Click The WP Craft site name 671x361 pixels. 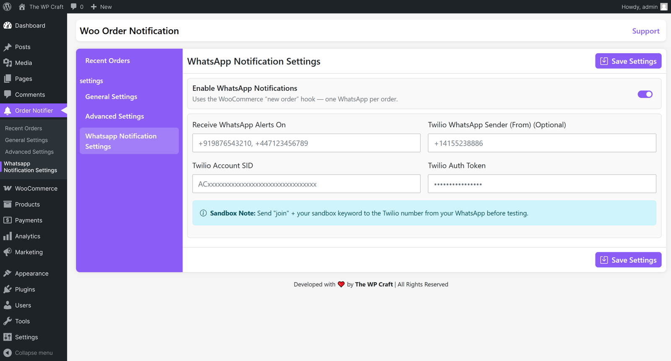point(47,7)
